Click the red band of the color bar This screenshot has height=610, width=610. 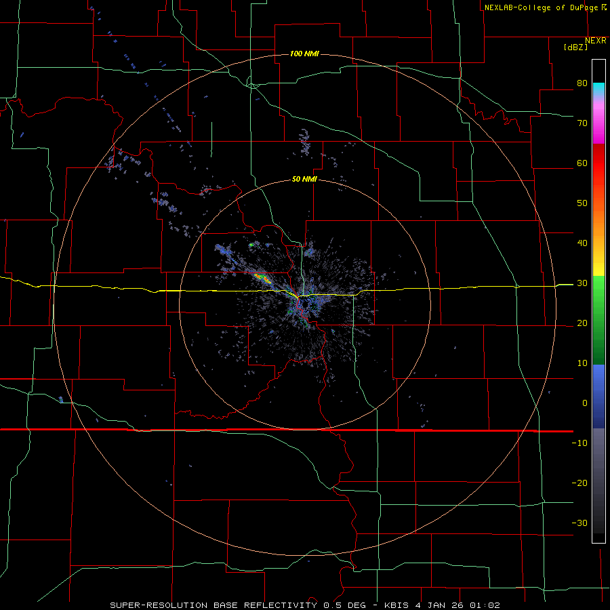[x=598, y=163]
